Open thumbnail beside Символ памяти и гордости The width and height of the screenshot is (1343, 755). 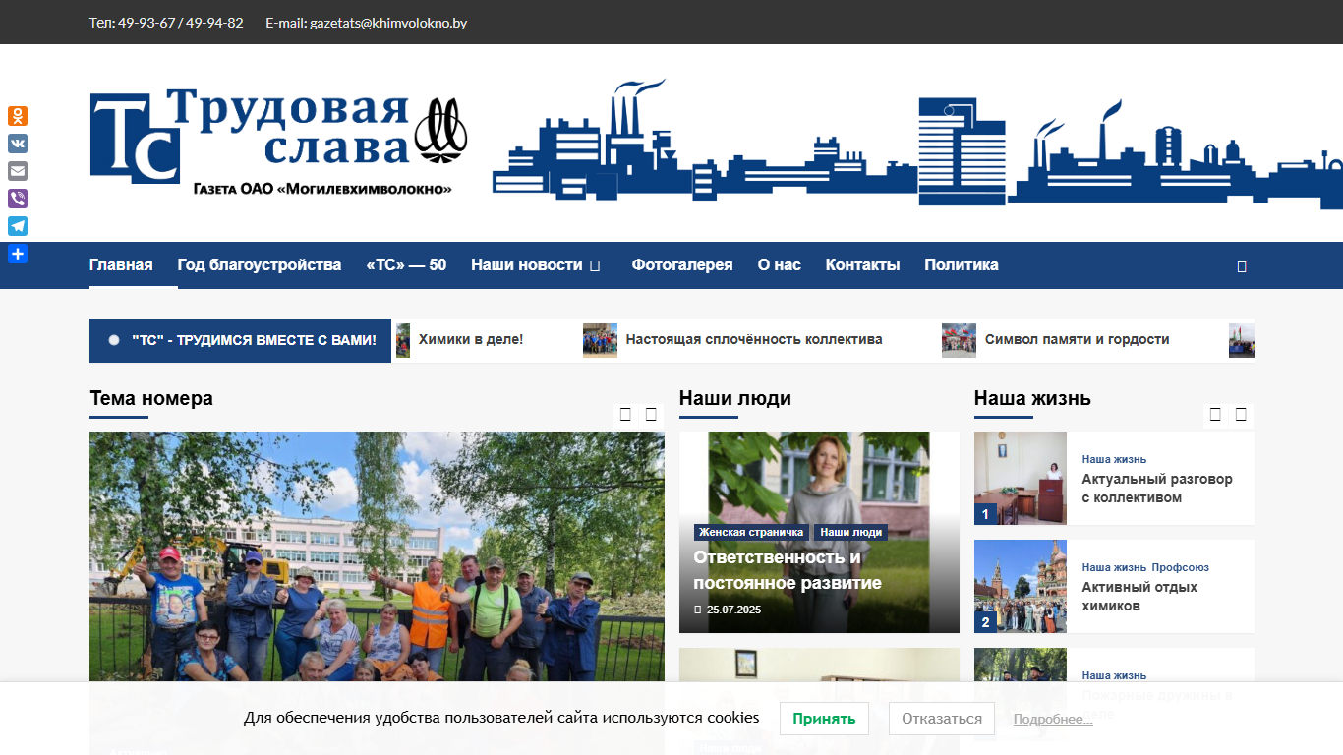tap(959, 340)
